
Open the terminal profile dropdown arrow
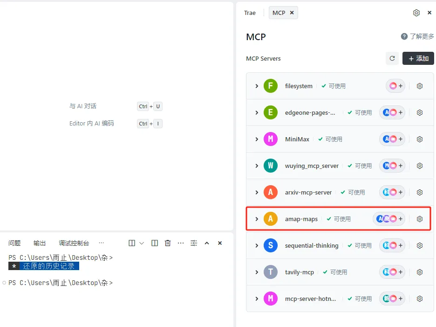pos(142,243)
